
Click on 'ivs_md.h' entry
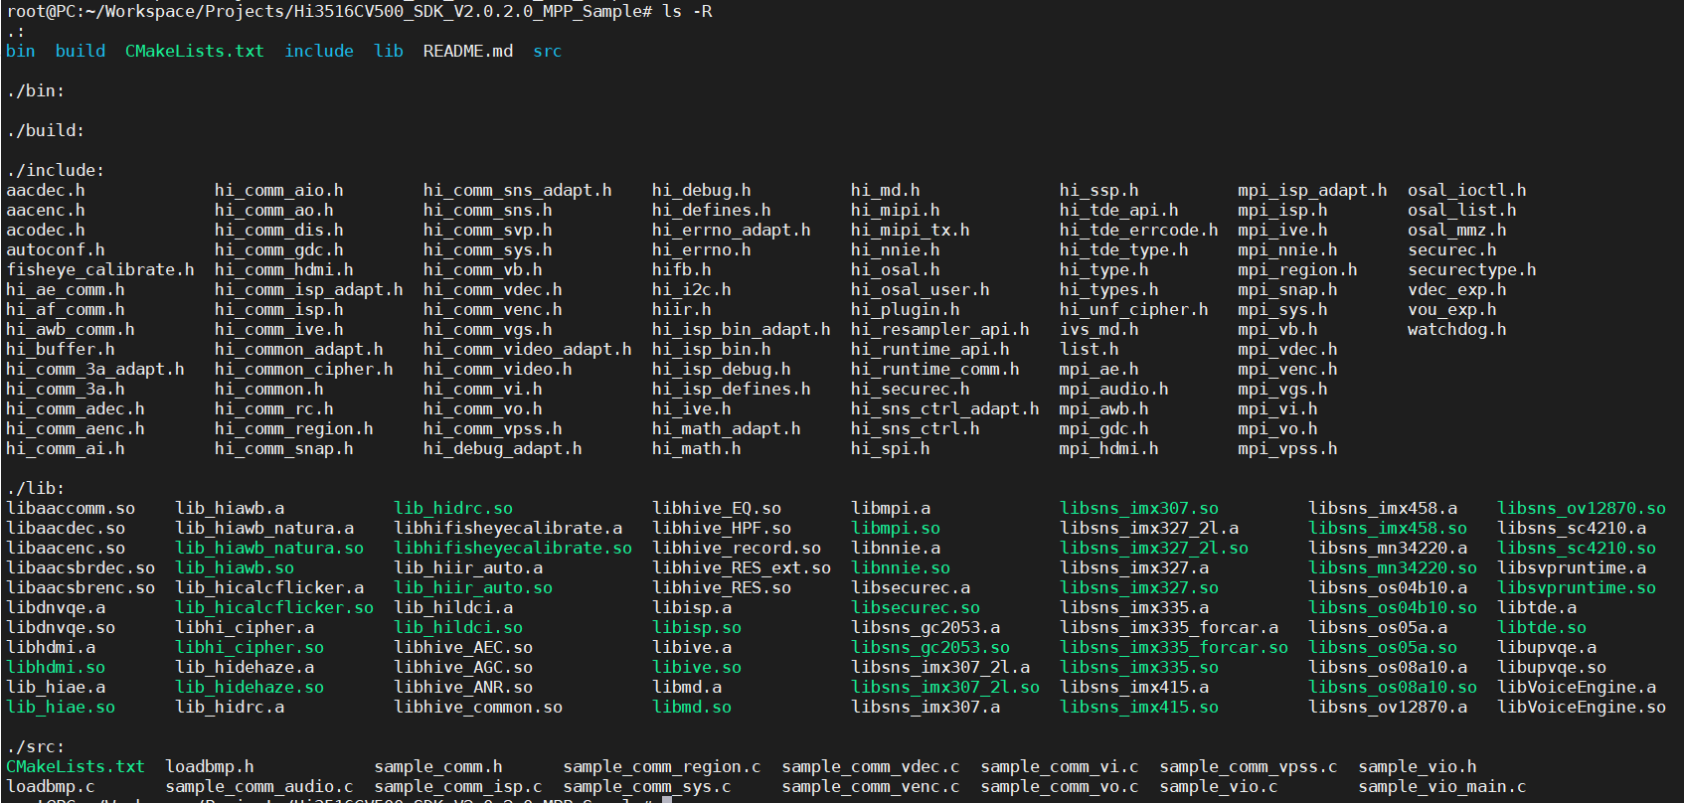tap(1099, 329)
